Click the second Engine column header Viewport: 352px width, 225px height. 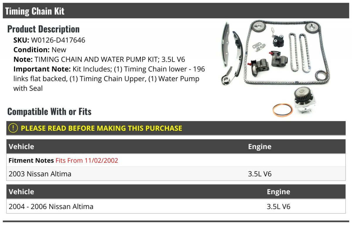pos(278,192)
